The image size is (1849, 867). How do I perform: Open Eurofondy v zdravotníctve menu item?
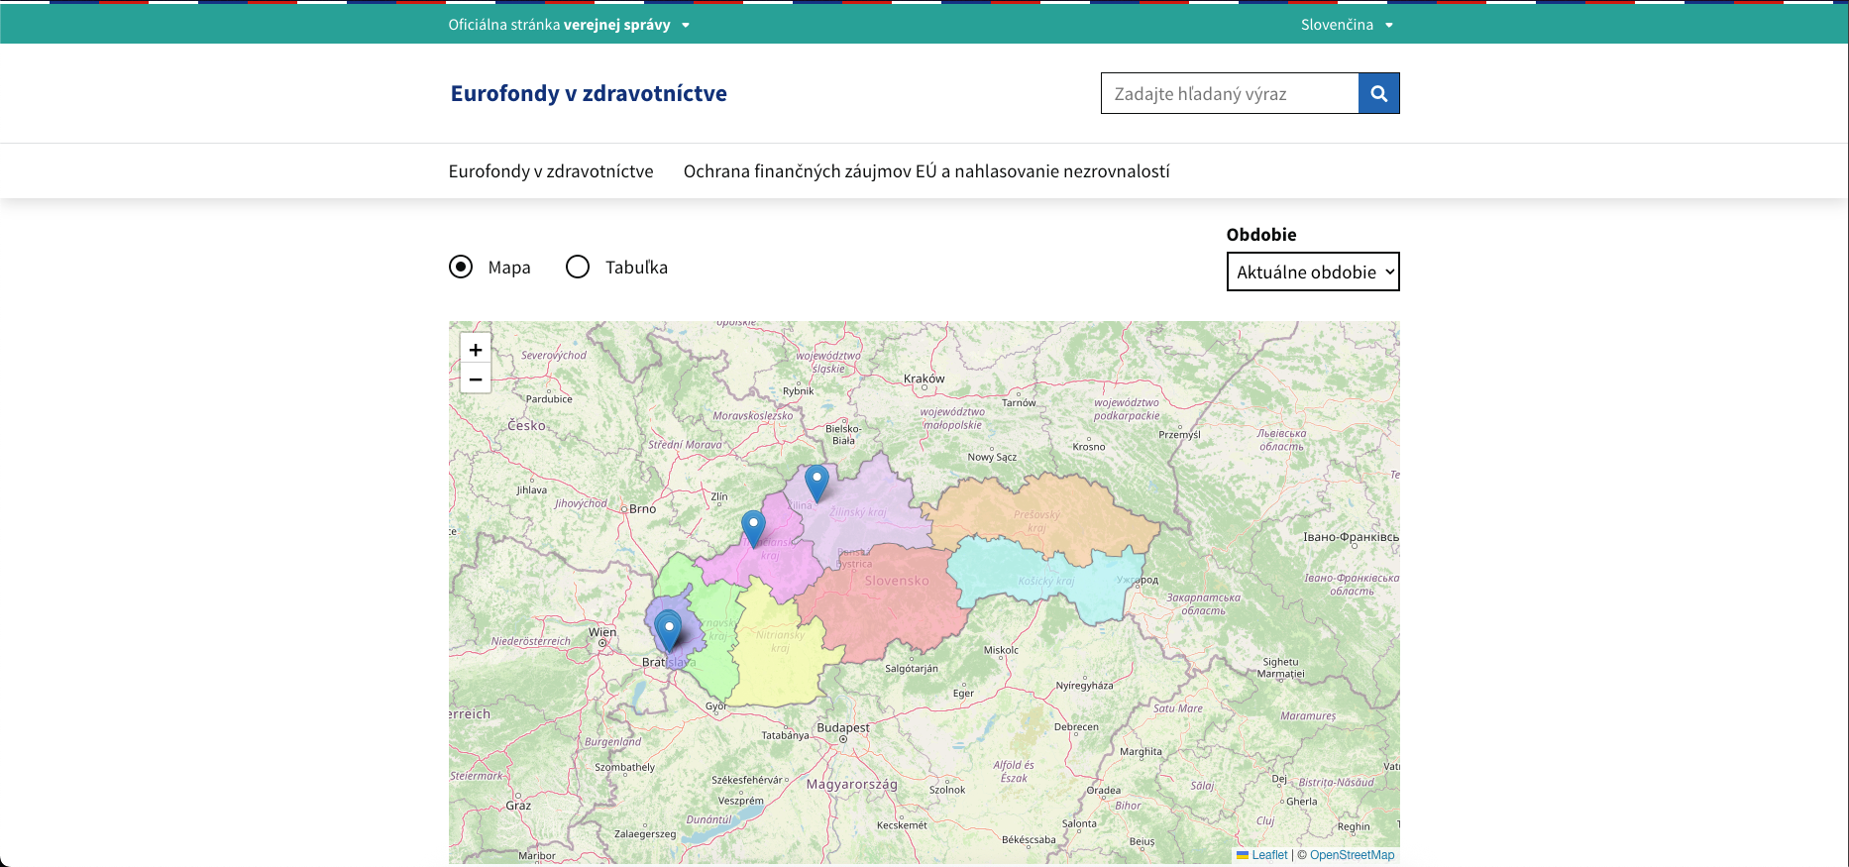[x=551, y=171]
